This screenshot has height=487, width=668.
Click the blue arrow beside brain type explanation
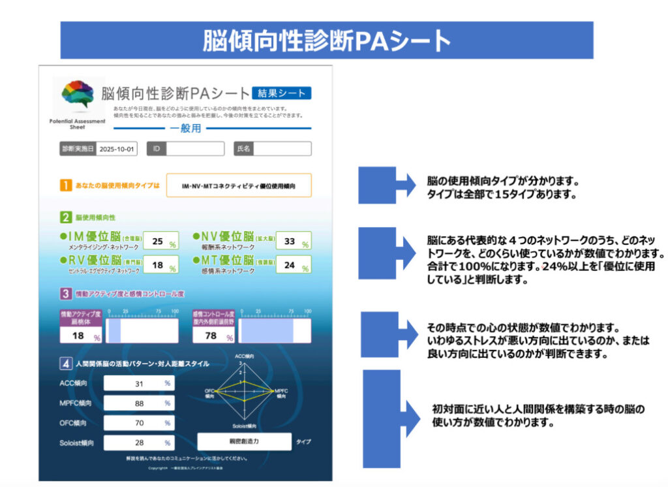point(386,185)
